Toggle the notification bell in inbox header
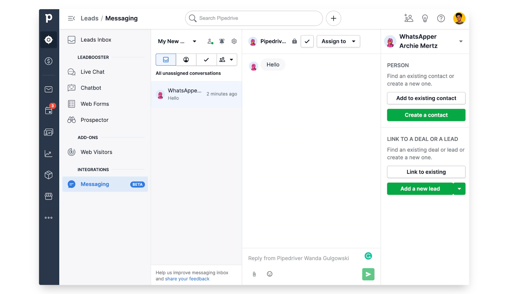Screen dimensions: 508x294 coord(222,41)
